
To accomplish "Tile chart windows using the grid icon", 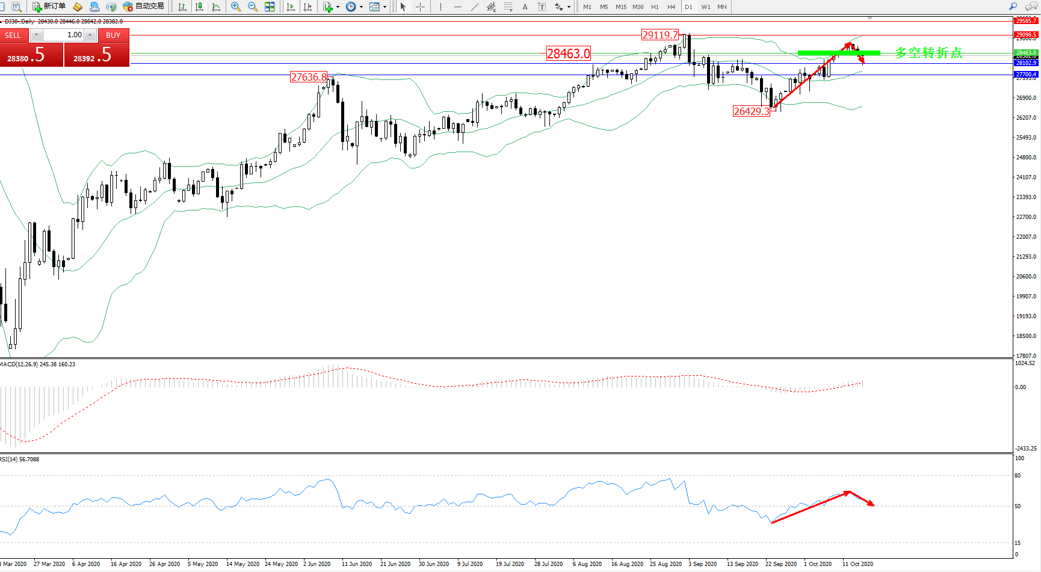I will tap(270, 7).
